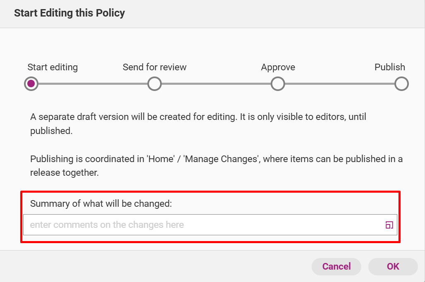The image size is (425, 282).
Task: Select the Publish step circle
Action: tap(401, 84)
